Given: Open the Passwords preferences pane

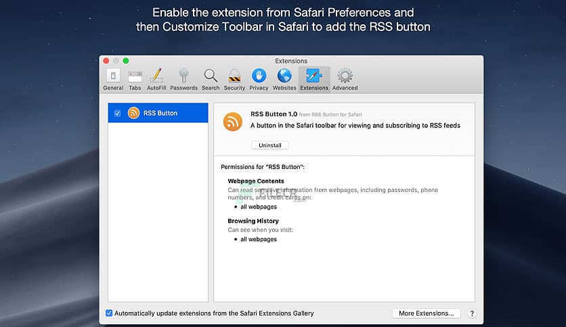Looking at the screenshot, I should [x=183, y=80].
